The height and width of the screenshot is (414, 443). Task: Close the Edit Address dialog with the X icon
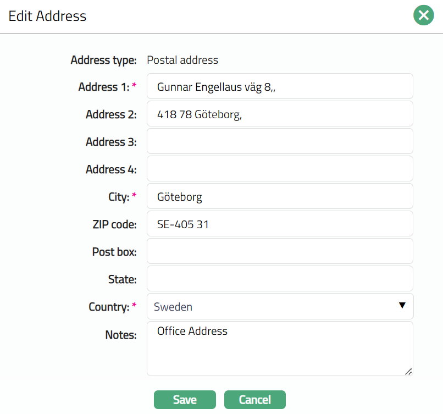point(423,16)
